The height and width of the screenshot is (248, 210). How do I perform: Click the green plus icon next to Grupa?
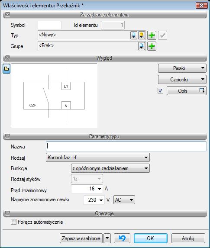pos(152,46)
